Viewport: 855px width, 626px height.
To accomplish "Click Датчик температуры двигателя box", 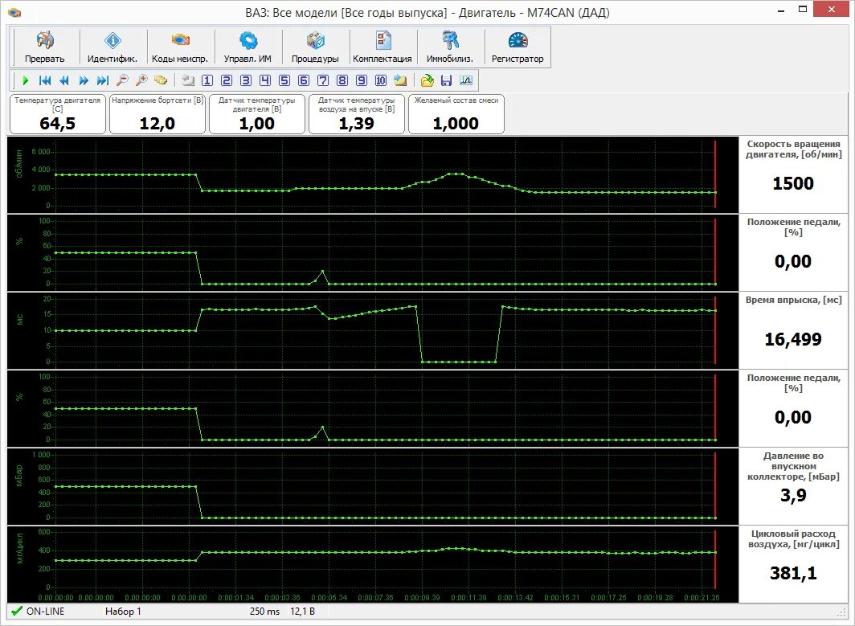I will [x=257, y=114].
